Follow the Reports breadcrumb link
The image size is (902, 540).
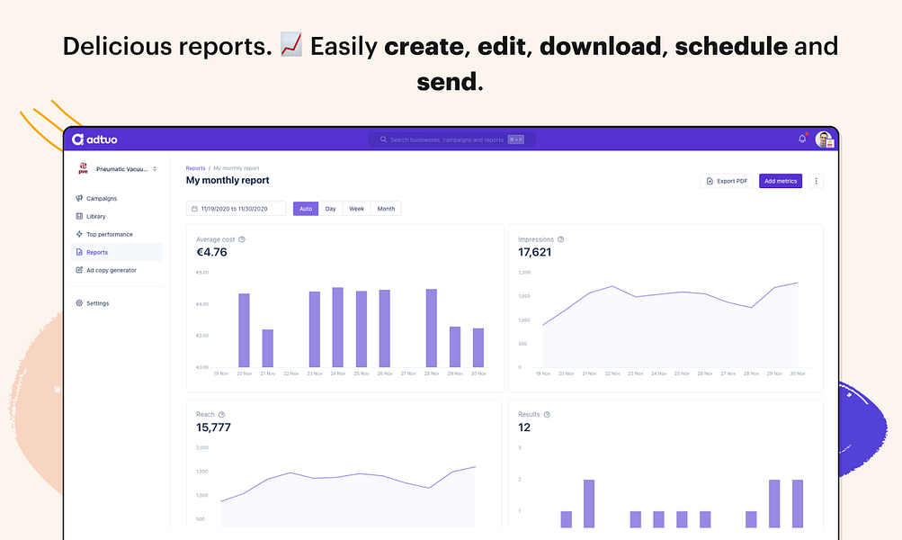point(195,168)
